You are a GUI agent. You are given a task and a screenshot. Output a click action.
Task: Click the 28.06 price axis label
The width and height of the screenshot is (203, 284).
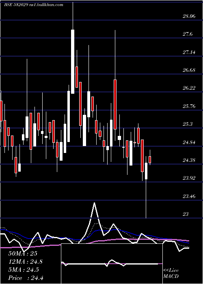[x=189, y=17]
